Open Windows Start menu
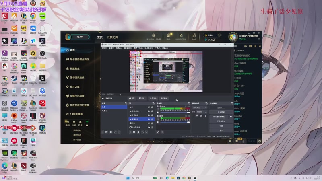 [x=128, y=178]
